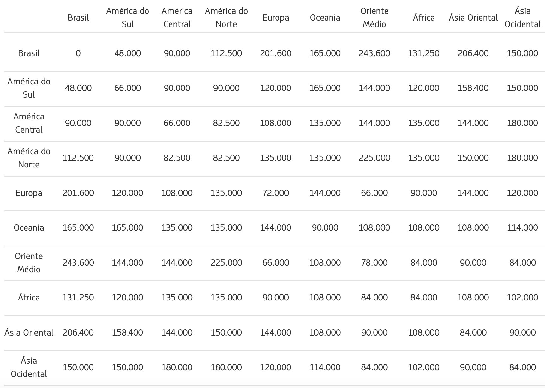
Task: Select the Oriente Médio row label
Action: pyautogui.click(x=29, y=263)
